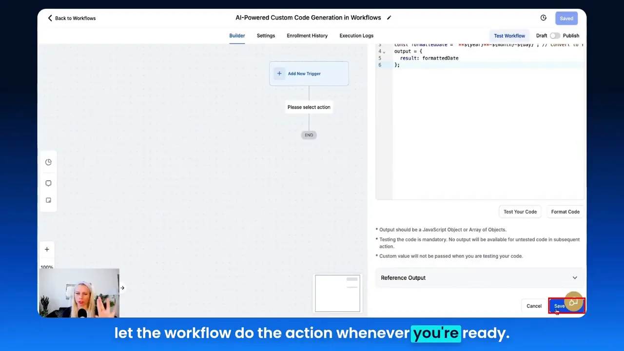Collapse the code fold arrow on line 4
The width and height of the screenshot is (624, 351).
[x=384, y=52]
